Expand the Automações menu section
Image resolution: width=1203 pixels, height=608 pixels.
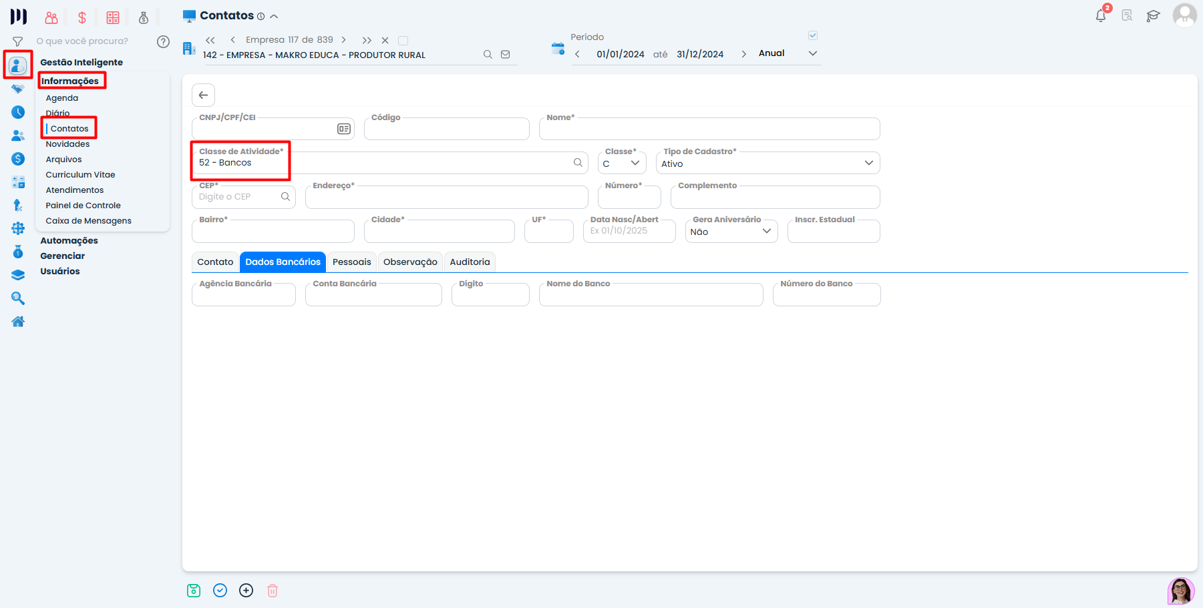(x=69, y=241)
